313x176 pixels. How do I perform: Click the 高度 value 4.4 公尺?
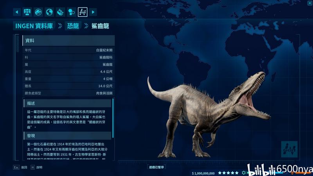(106, 72)
